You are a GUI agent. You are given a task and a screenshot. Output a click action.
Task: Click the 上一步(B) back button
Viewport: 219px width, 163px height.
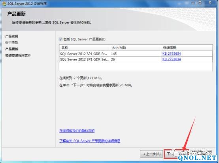151,154
